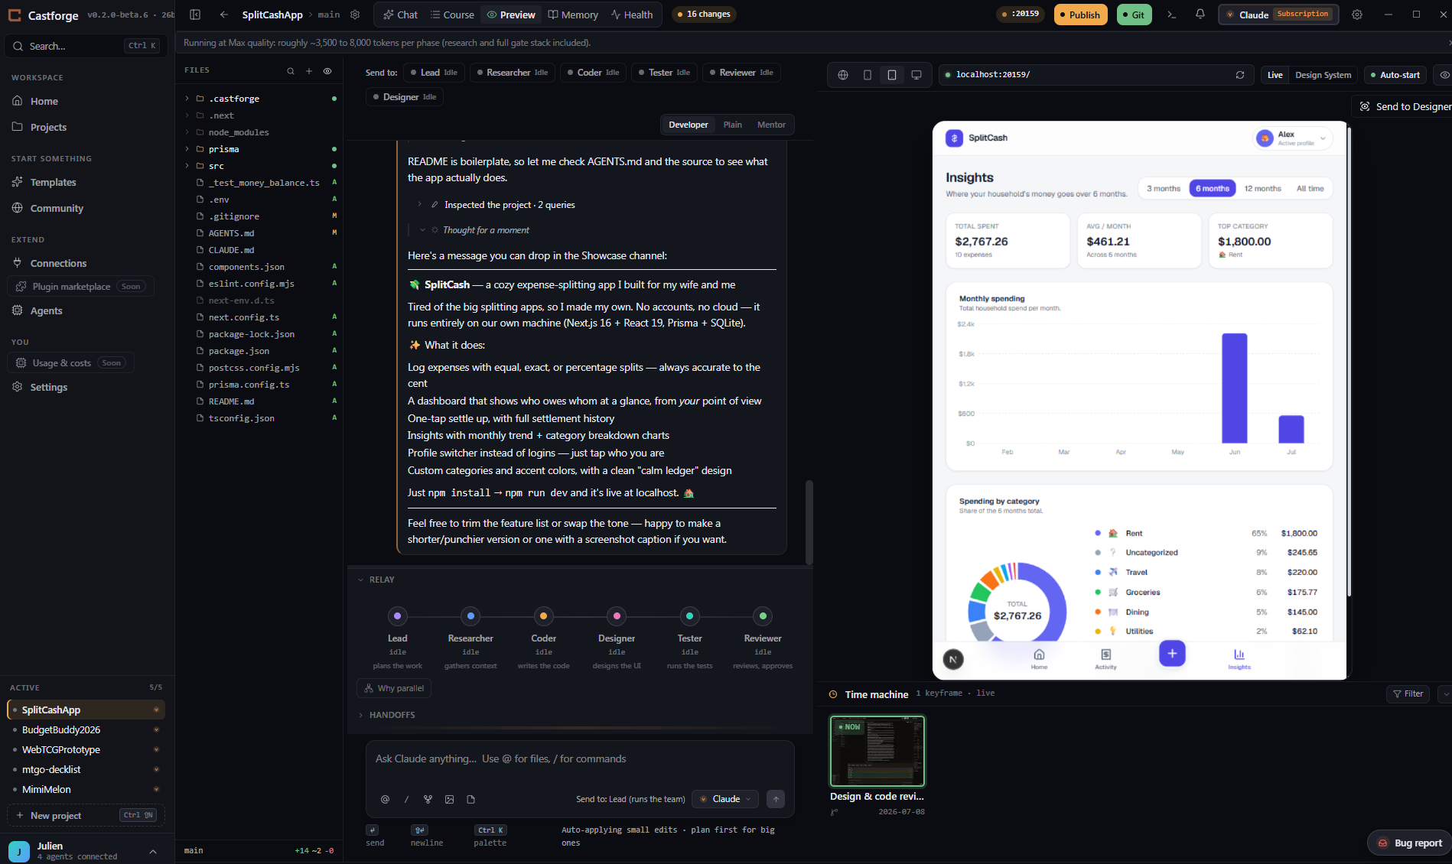Select the Plain message mode
Screen dimensions: 1452x864
tap(733, 125)
